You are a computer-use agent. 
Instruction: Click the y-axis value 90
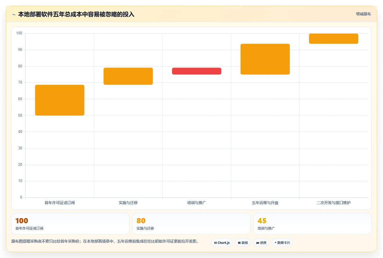20,50
